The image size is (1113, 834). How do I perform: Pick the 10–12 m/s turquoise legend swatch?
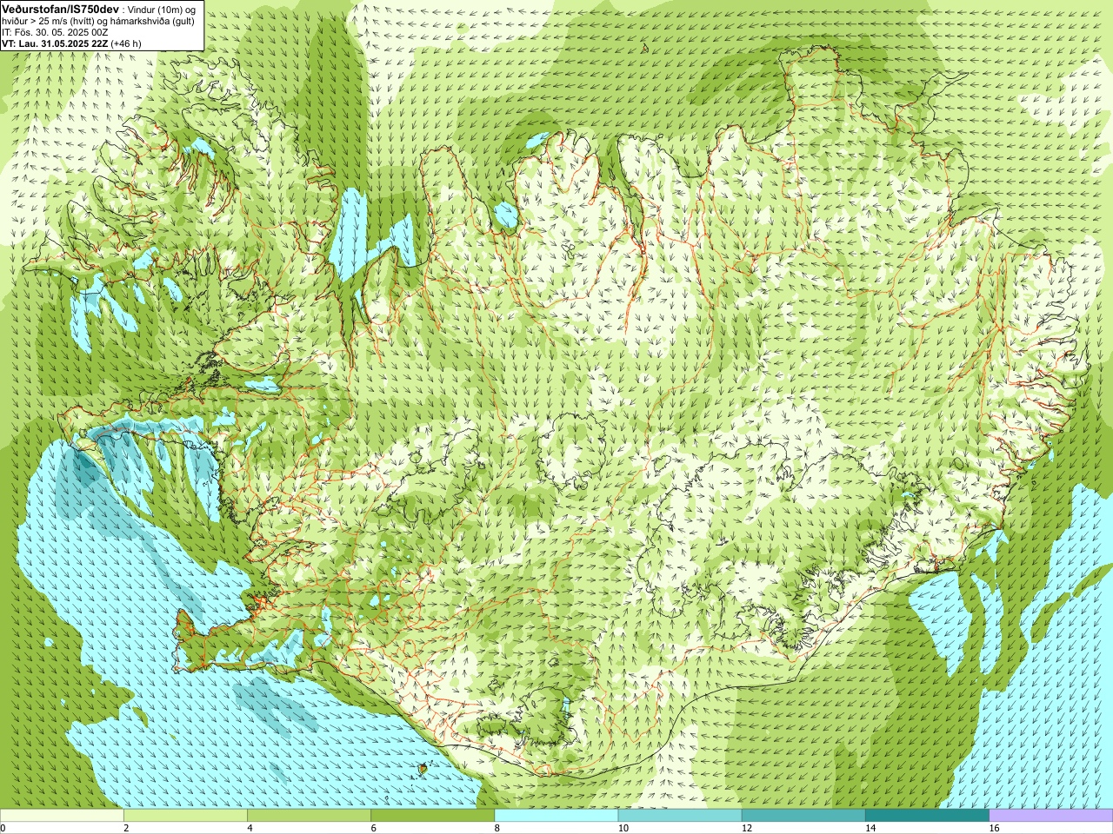(x=680, y=816)
